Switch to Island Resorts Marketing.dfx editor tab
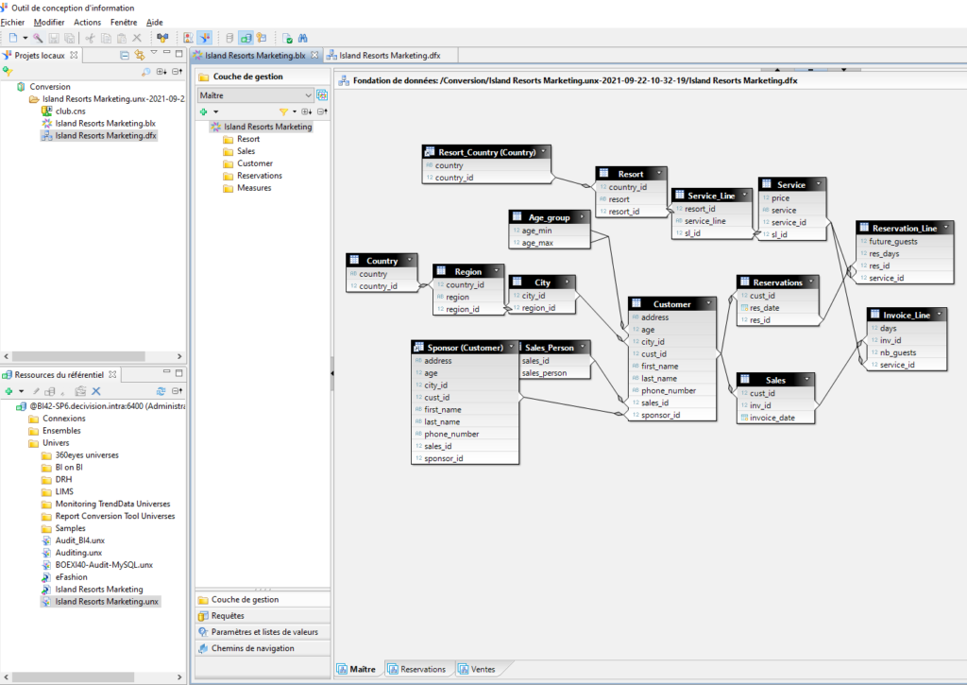 click(389, 56)
